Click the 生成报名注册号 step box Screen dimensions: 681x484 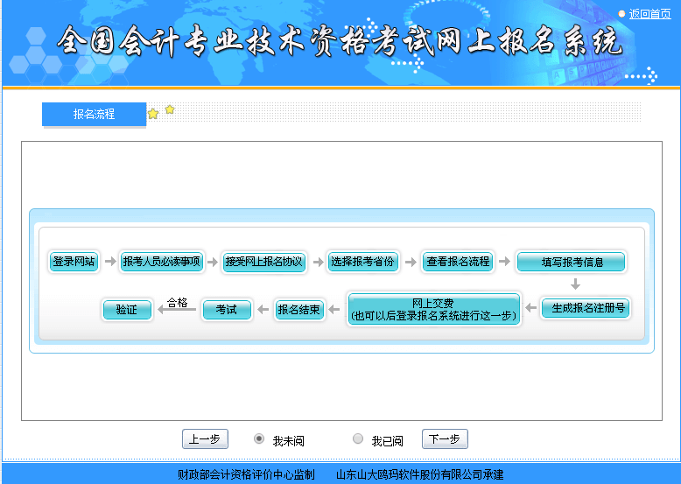pyautogui.click(x=585, y=309)
